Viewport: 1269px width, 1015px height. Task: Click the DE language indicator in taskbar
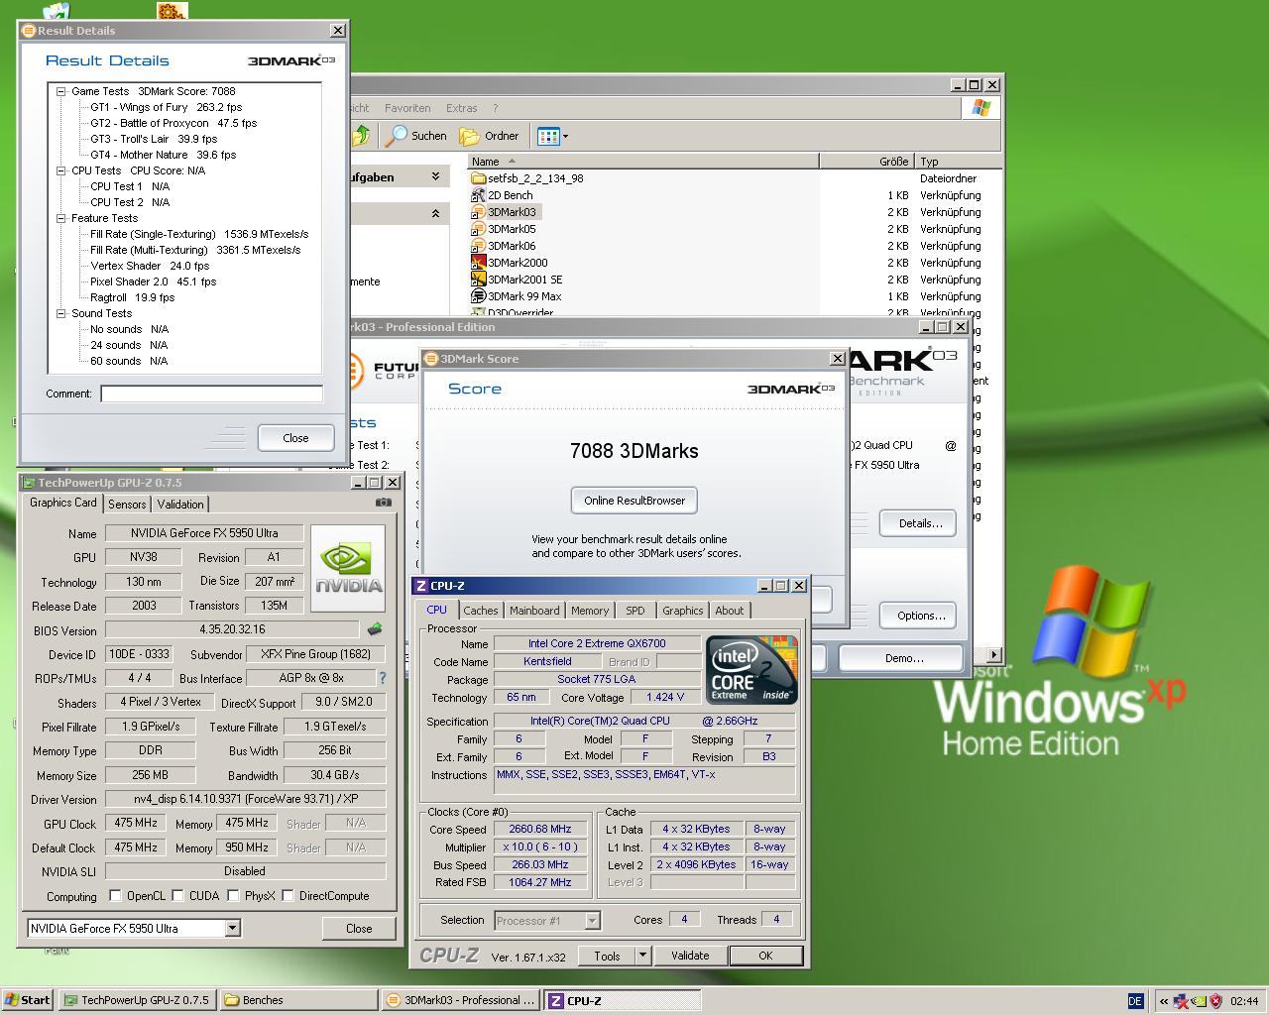click(1136, 1001)
